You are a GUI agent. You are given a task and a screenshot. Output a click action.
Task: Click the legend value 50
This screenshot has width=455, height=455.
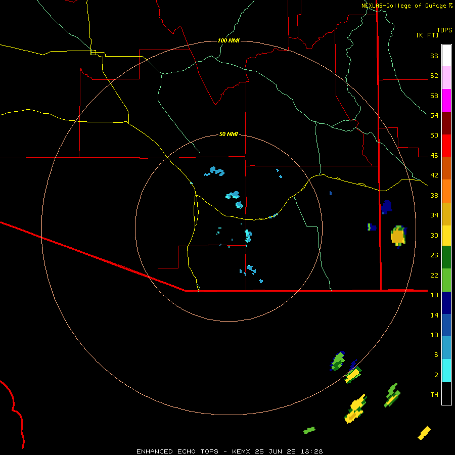pos(434,135)
